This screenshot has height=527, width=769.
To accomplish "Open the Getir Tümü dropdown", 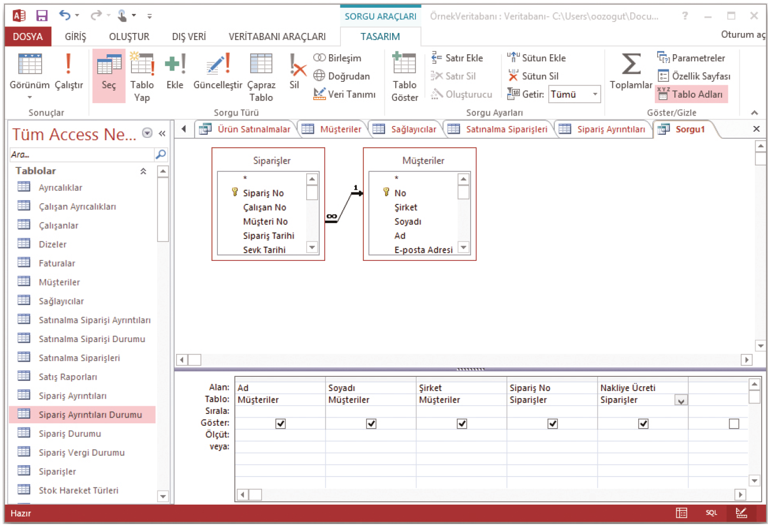I will coord(595,94).
